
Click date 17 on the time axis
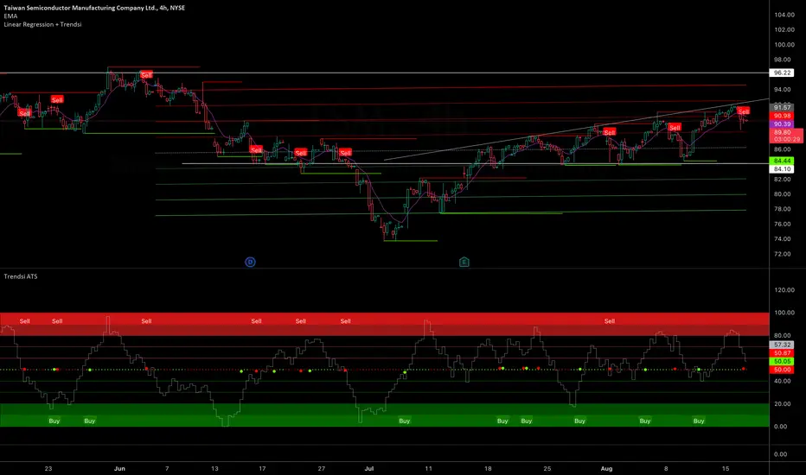tap(262, 468)
